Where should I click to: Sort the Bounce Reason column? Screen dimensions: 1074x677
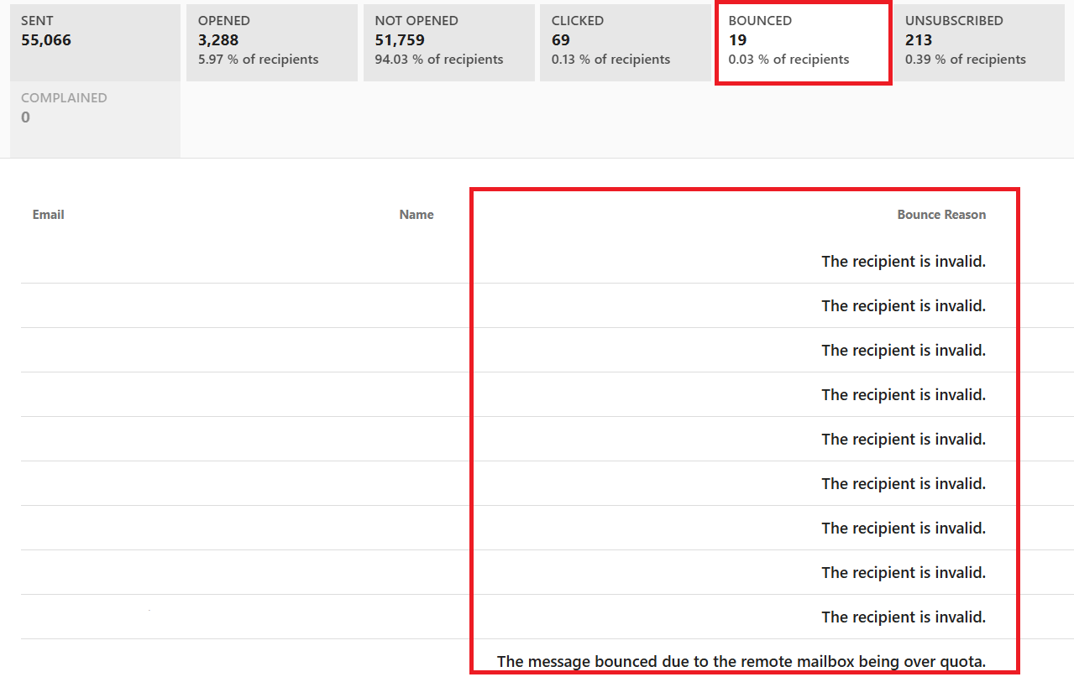coord(941,214)
